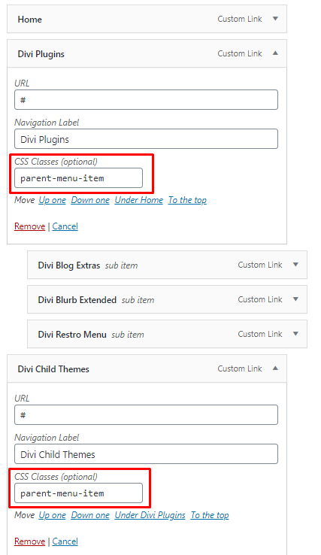The height and width of the screenshot is (555, 321).
Task: Move Divi Plugins Down one
Action: tap(90, 200)
